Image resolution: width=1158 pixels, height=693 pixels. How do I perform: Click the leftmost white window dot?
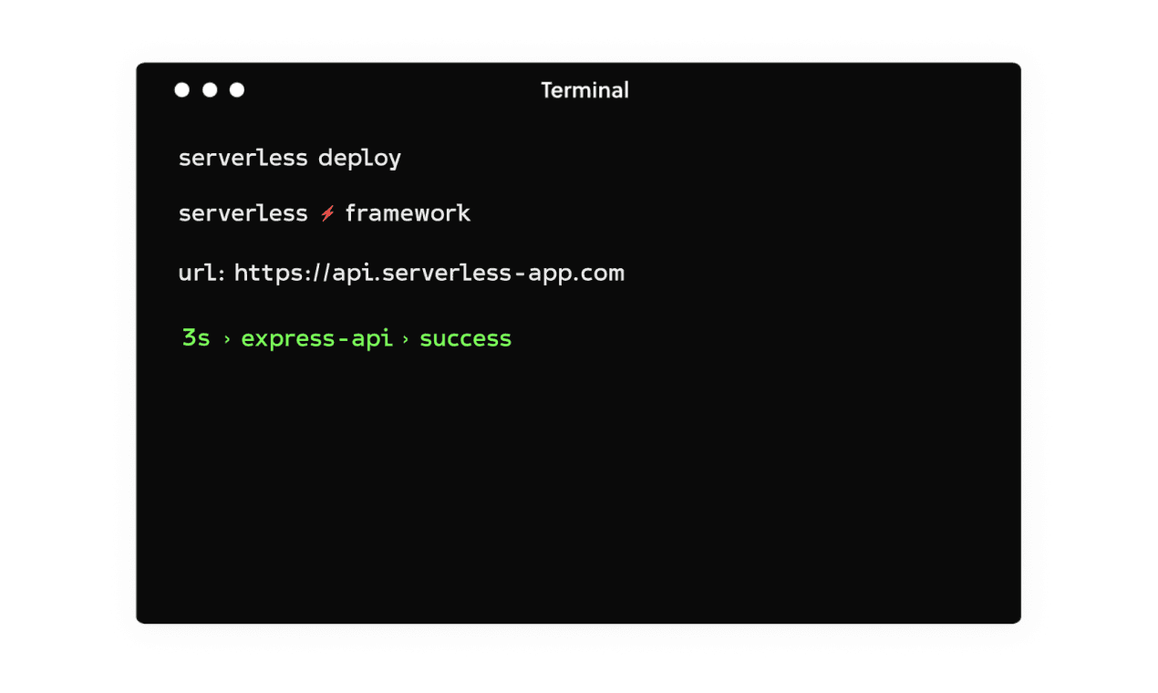tap(182, 89)
